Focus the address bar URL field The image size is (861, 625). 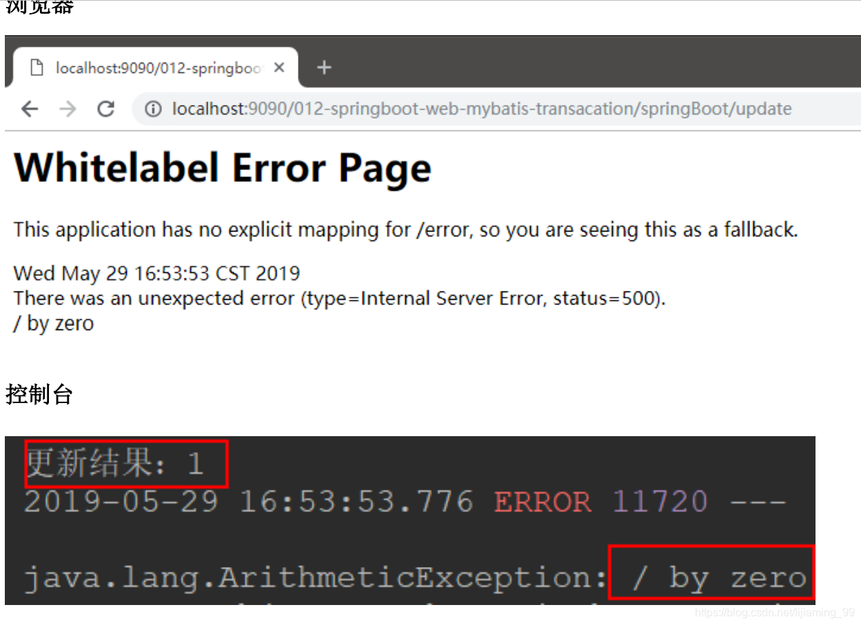point(496,109)
